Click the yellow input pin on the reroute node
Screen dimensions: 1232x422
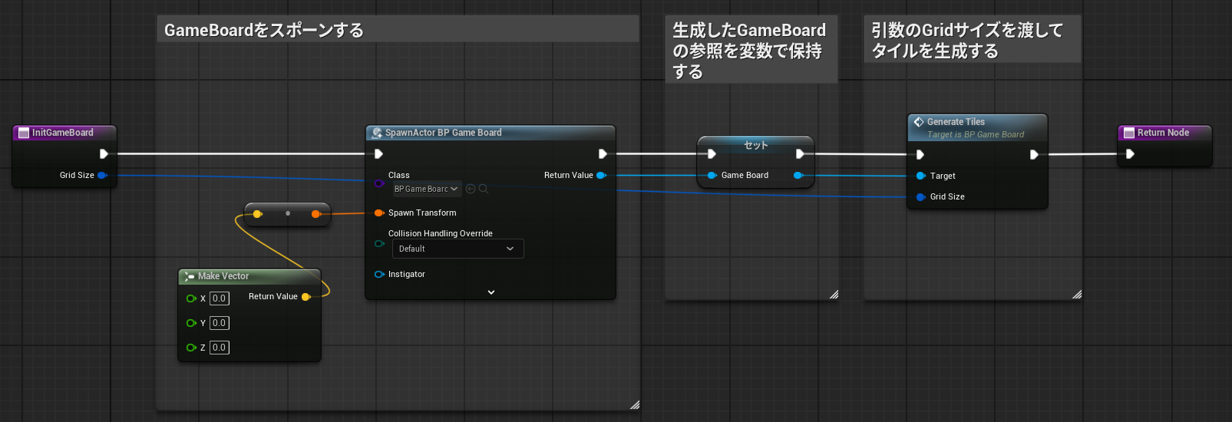tap(257, 214)
